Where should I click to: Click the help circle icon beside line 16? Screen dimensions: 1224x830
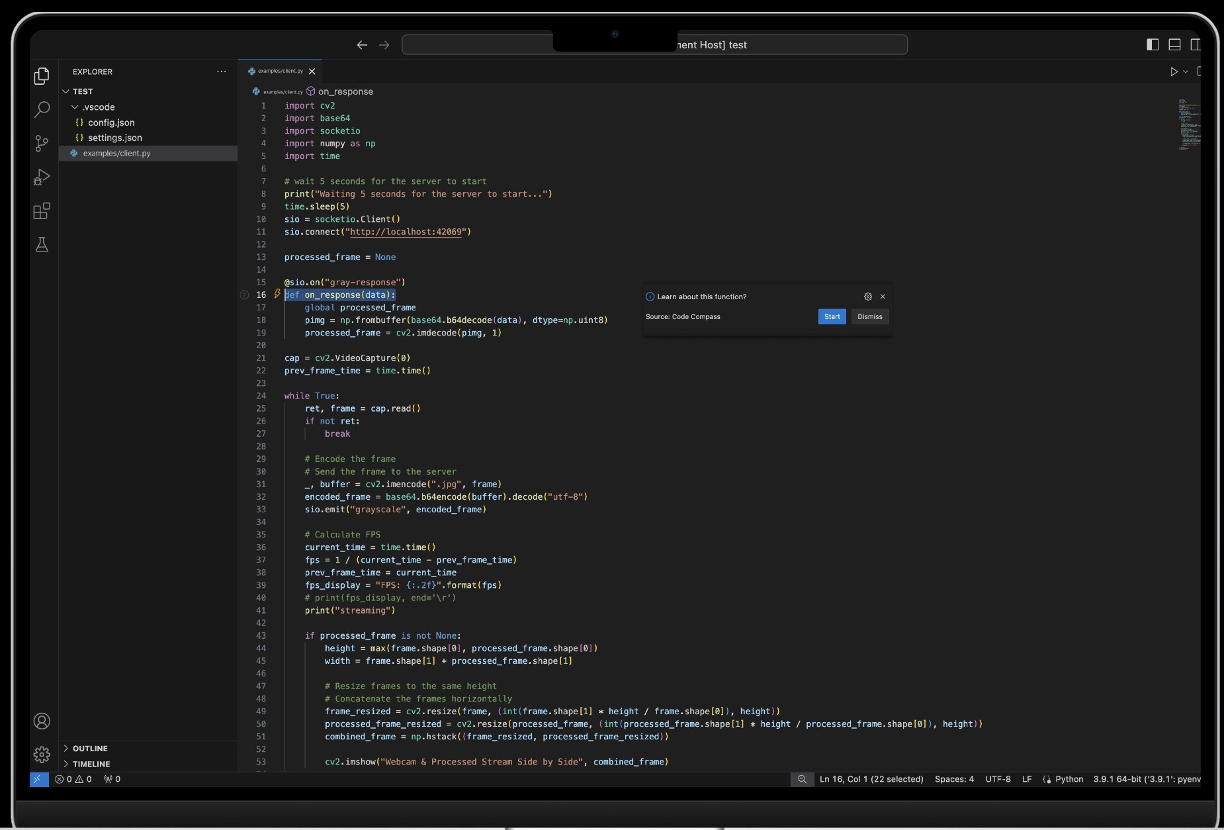click(244, 295)
